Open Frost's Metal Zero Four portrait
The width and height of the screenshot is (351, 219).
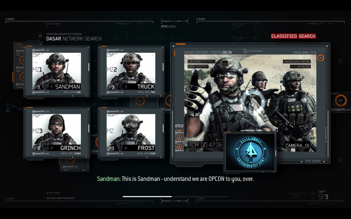[x=131, y=132]
